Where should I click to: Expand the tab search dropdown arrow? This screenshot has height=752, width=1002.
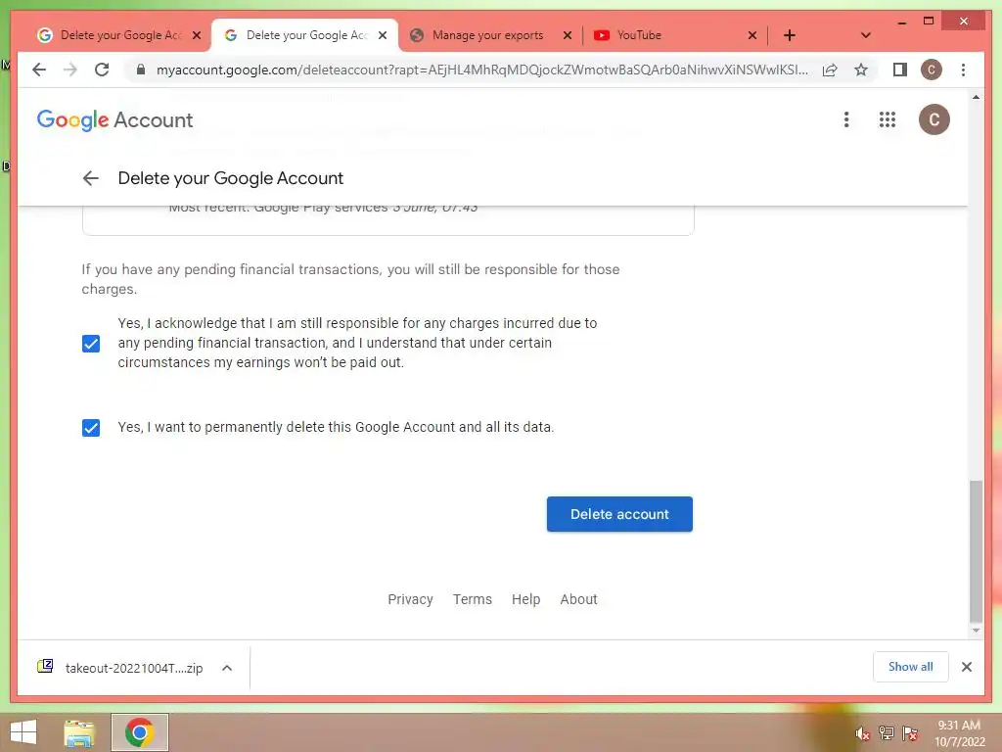865,35
